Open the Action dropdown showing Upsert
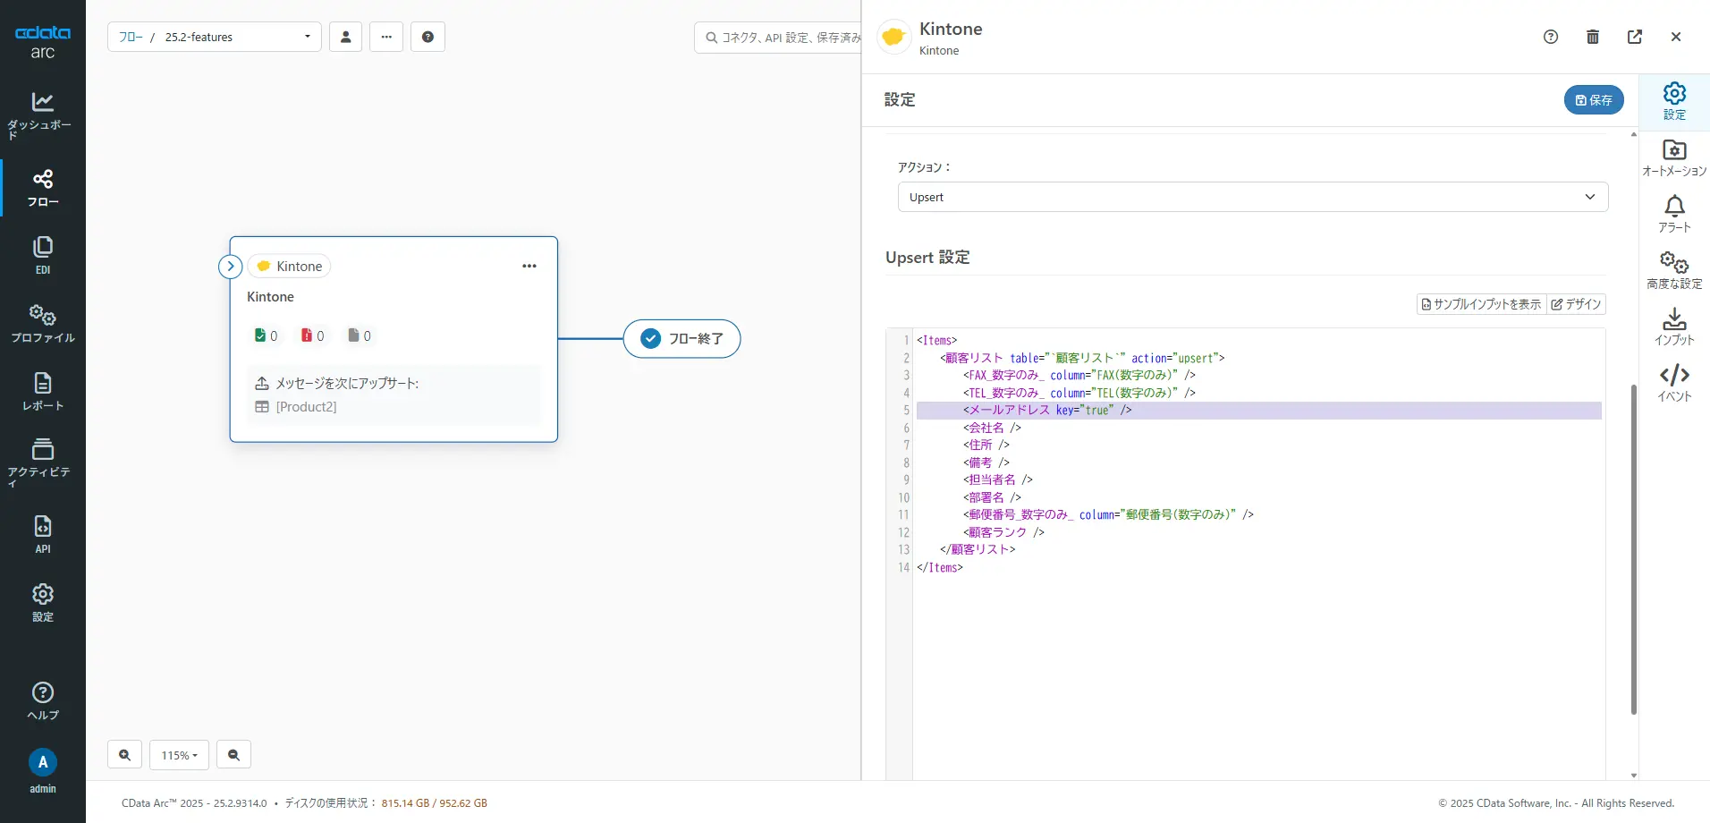This screenshot has height=823, width=1710. click(x=1252, y=197)
